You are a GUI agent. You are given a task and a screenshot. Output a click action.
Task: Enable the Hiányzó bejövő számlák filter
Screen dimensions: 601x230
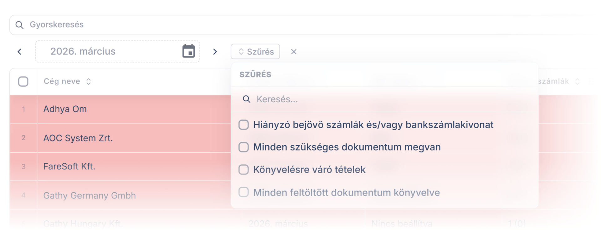coord(243,125)
